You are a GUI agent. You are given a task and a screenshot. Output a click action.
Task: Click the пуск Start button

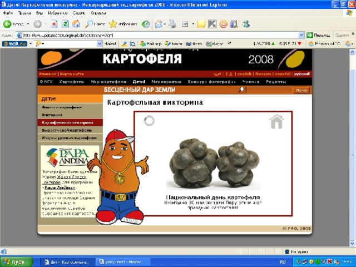16,262
